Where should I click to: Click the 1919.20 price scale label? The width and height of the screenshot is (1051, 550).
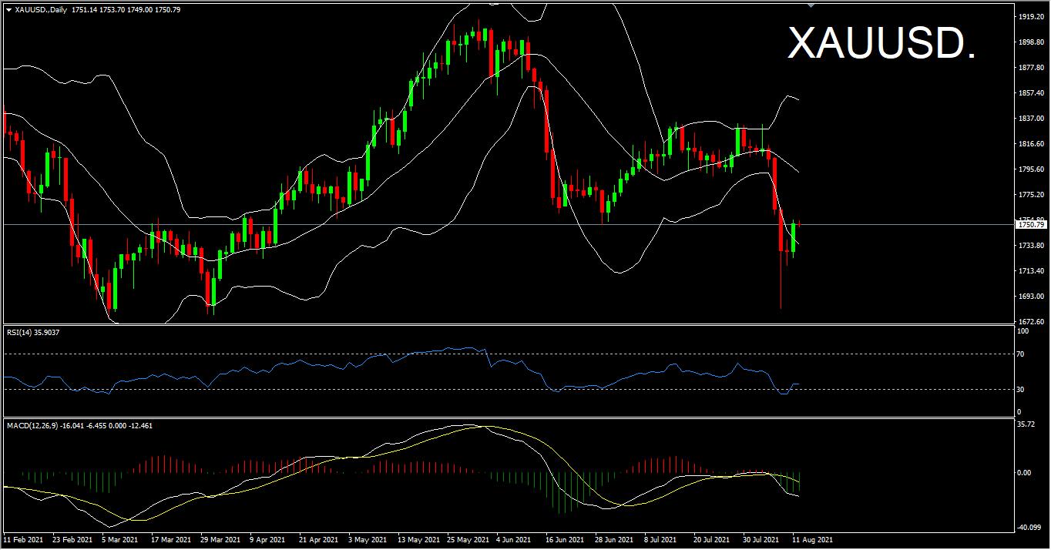click(1030, 16)
